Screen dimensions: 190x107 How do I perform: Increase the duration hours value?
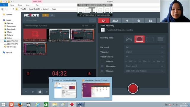coord(135,62)
